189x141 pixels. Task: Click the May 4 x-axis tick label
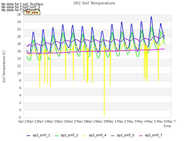pyautogui.click(x=141, y=121)
